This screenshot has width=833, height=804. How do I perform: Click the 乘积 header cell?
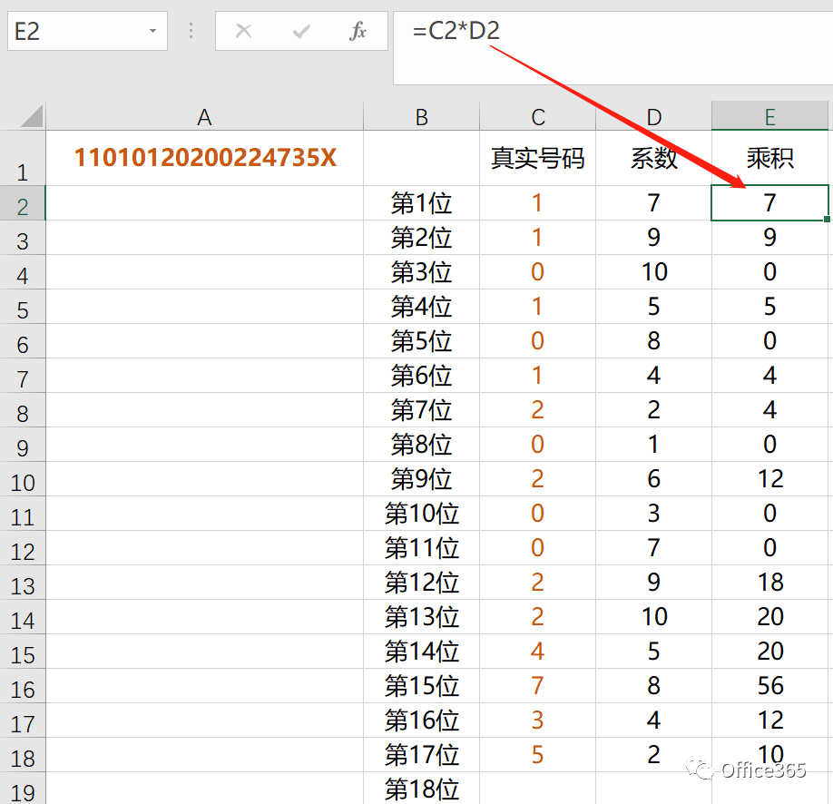(x=769, y=158)
